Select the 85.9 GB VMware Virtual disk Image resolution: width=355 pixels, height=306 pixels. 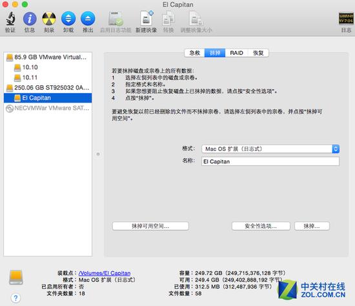[x=48, y=57]
